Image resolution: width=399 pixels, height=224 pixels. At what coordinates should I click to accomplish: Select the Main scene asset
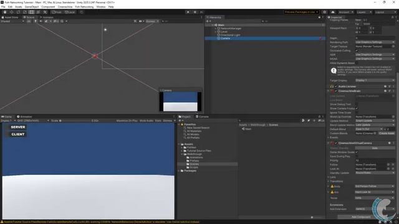(x=246, y=129)
